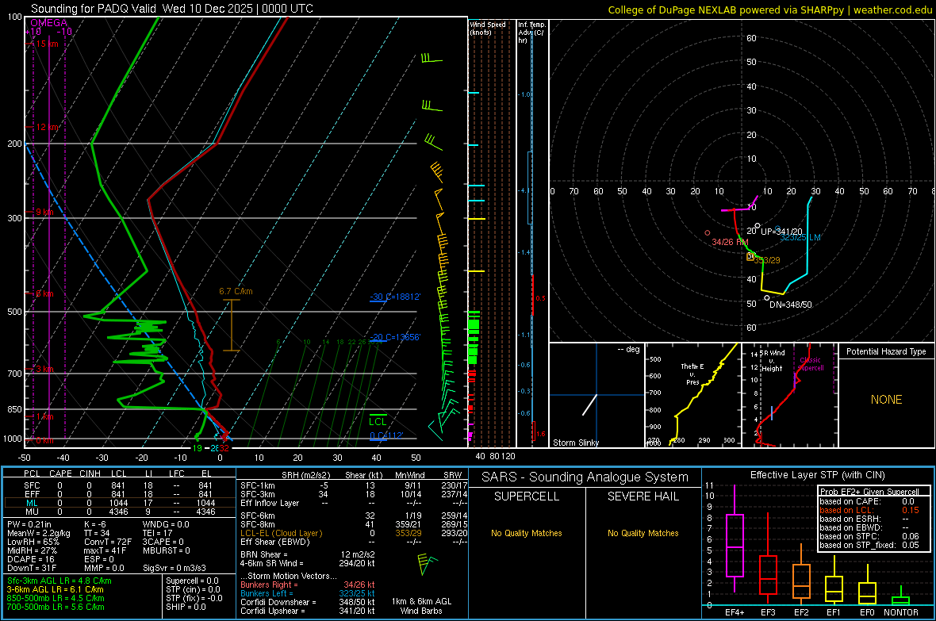This screenshot has height=621, width=936.
Task: Select the highlighted ML parcel row
Action: pyautogui.click(x=119, y=503)
